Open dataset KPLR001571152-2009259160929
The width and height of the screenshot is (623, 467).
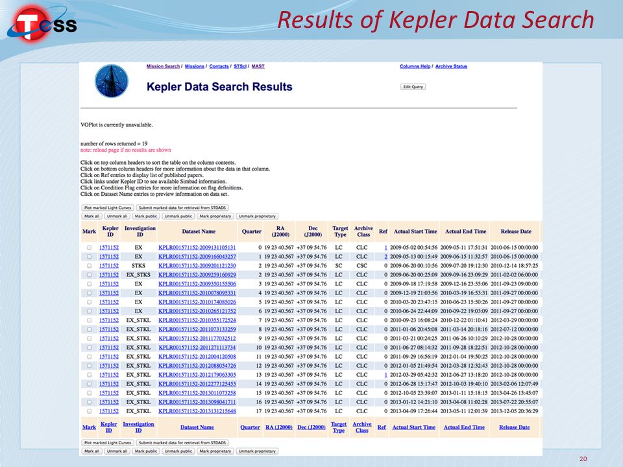[x=197, y=275]
